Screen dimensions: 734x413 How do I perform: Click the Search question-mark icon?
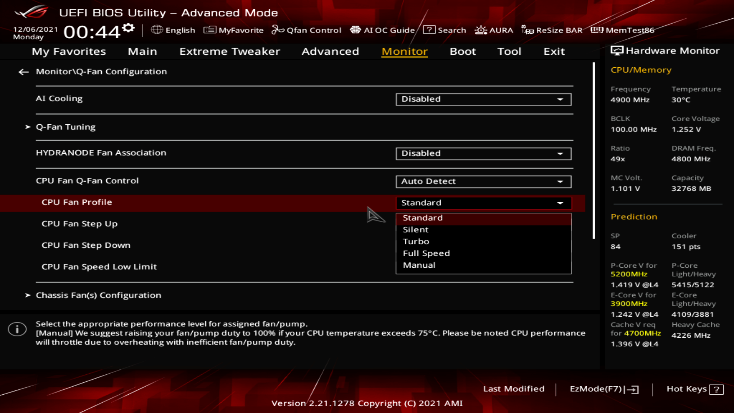tap(429, 30)
